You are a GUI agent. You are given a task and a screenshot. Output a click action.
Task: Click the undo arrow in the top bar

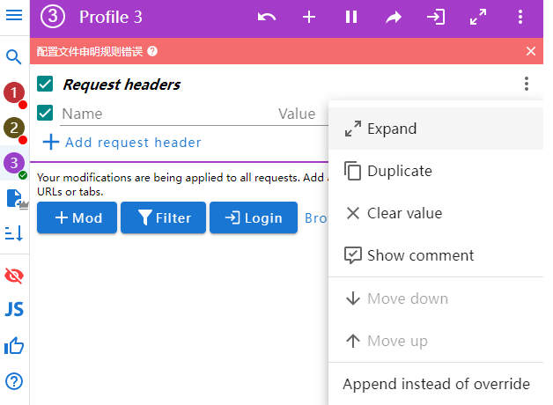coord(267,18)
